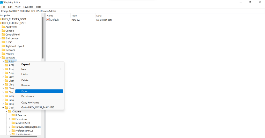The width and height of the screenshot is (265, 138).
Task: Click the Adobe key folder icon
Action: [6, 61]
